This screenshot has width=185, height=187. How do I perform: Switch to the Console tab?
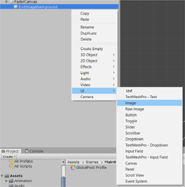34,151
